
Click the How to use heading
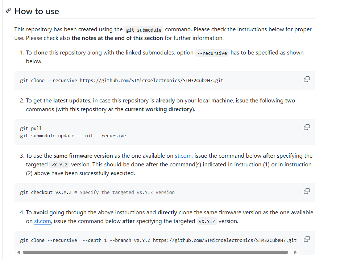coord(37,11)
